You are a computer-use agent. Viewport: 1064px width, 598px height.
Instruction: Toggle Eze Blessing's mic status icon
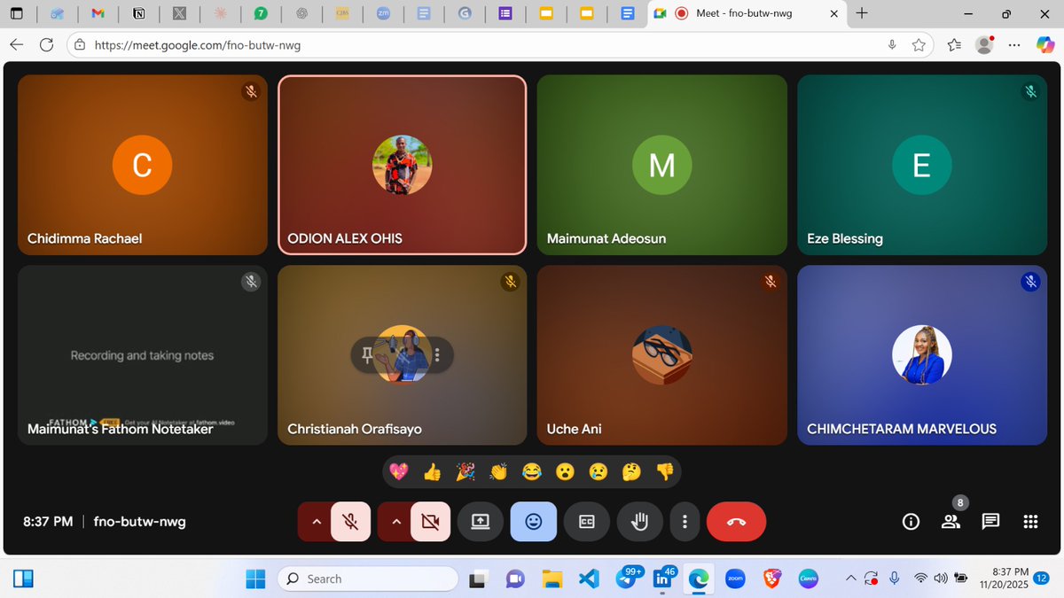(x=1030, y=91)
